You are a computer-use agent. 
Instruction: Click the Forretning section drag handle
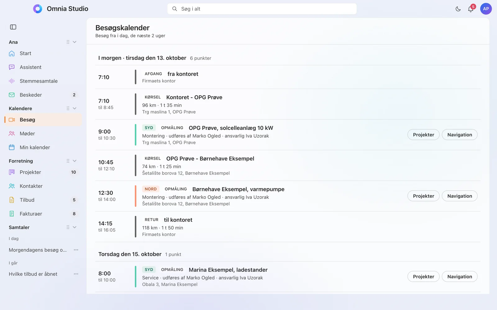pyautogui.click(x=68, y=161)
